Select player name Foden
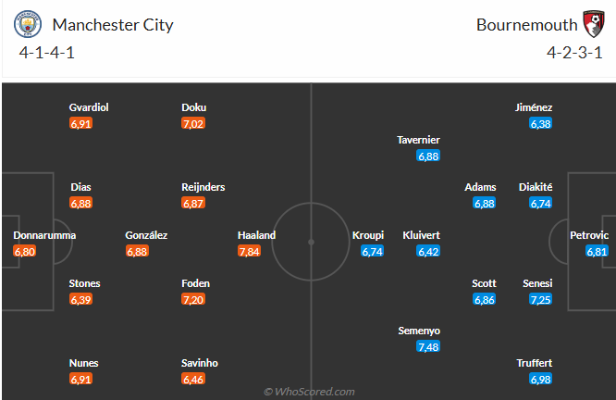 coord(195,283)
